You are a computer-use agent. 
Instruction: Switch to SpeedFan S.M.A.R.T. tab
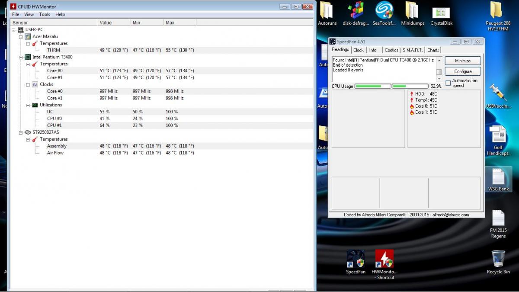coord(413,50)
